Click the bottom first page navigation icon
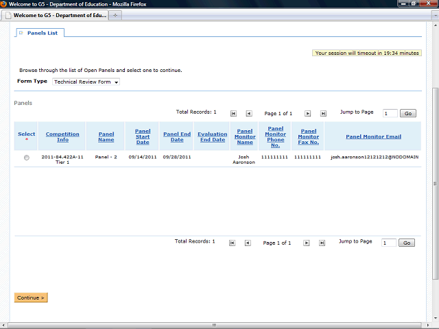439x329 pixels. (233, 243)
